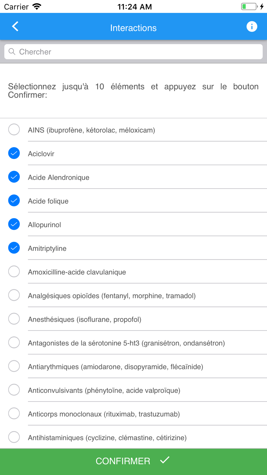
Task: Tap the checkmark icon beside CONFIRMER
Action: point(165,460)
